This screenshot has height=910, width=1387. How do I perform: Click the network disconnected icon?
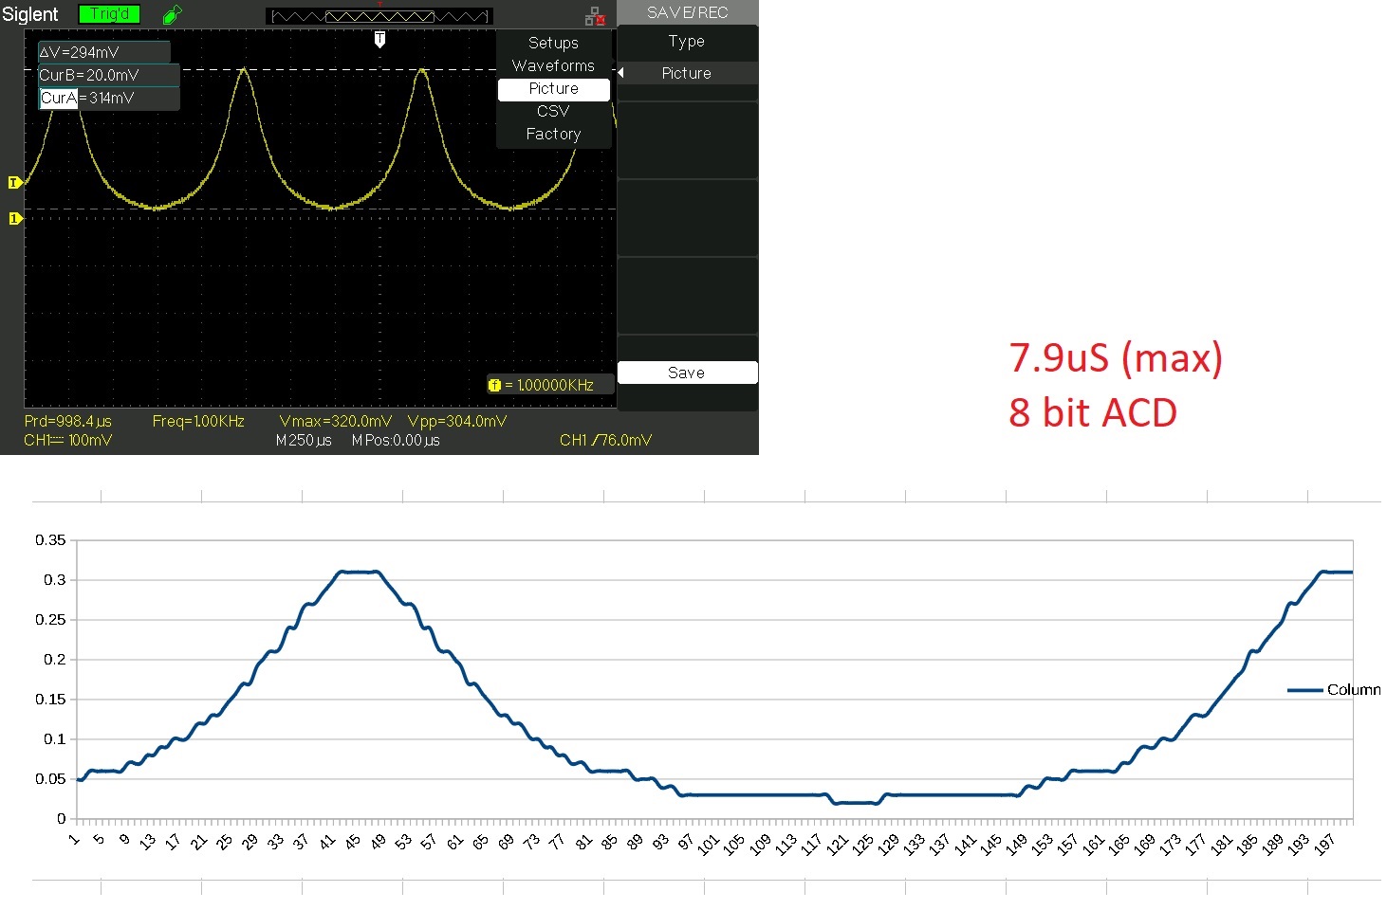(595, 16)
